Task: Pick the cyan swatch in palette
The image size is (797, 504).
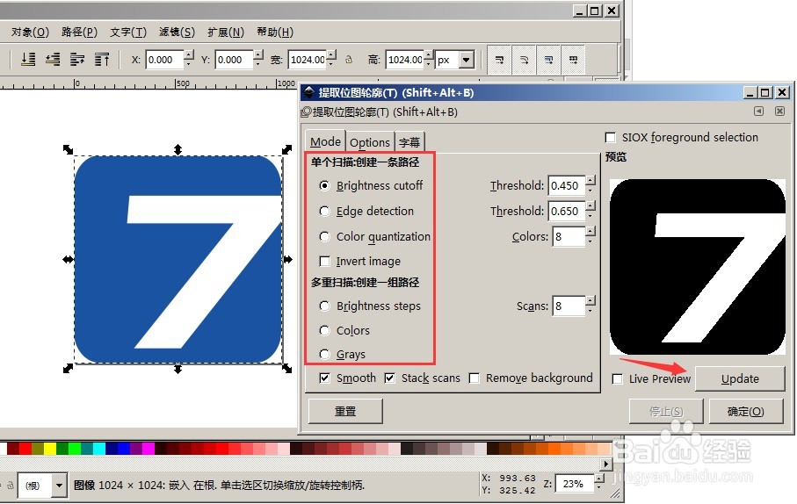Action: click(99, 448)
